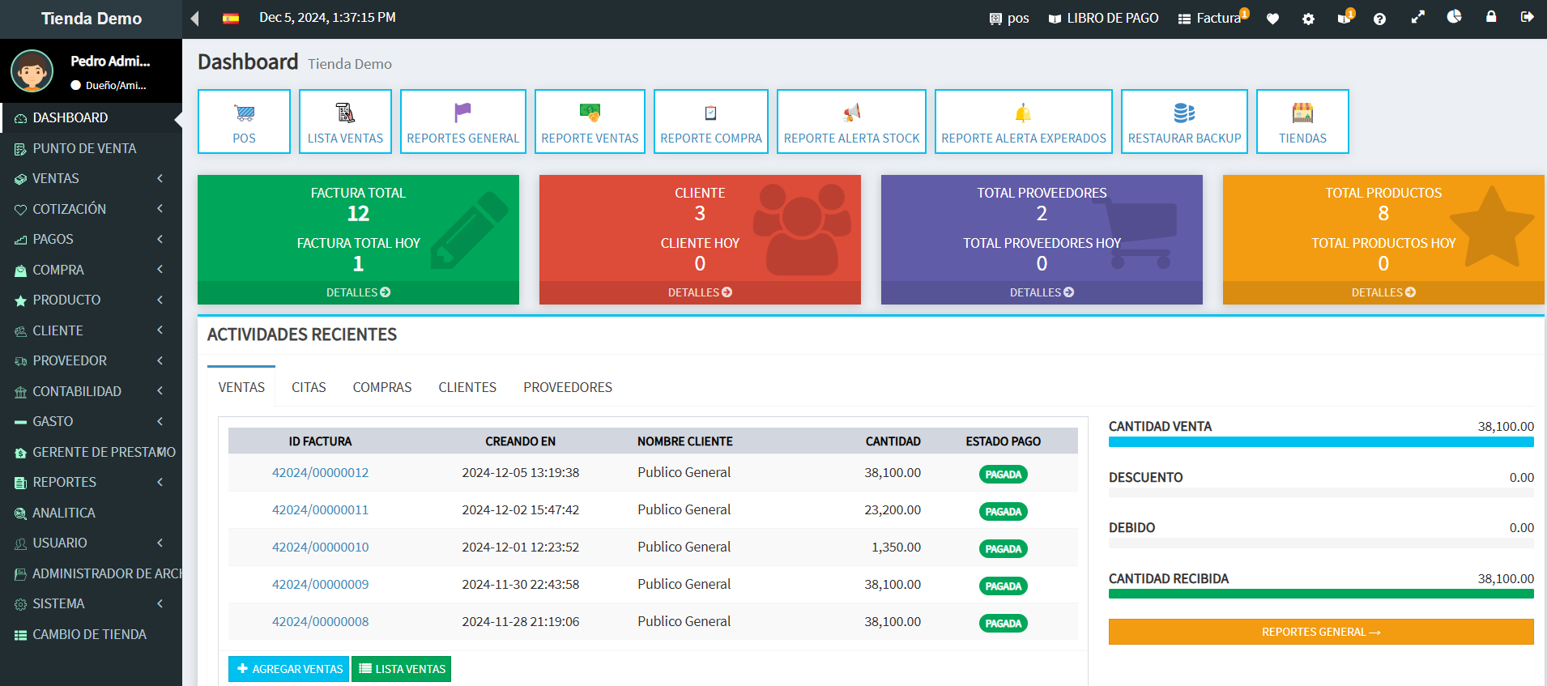Open the pie chart icon in top bar
Viewport: 1547px width, 686px height.
(1454, 17)
